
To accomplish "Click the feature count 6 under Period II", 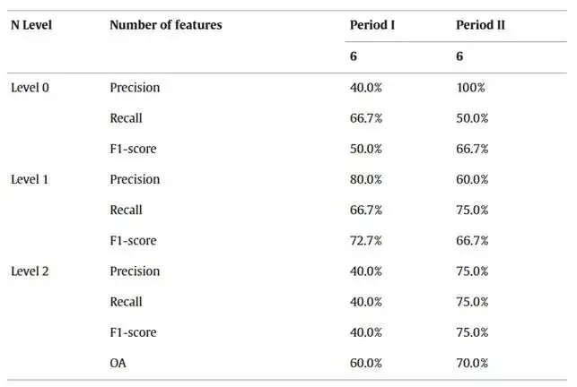I will coord(459,56).
